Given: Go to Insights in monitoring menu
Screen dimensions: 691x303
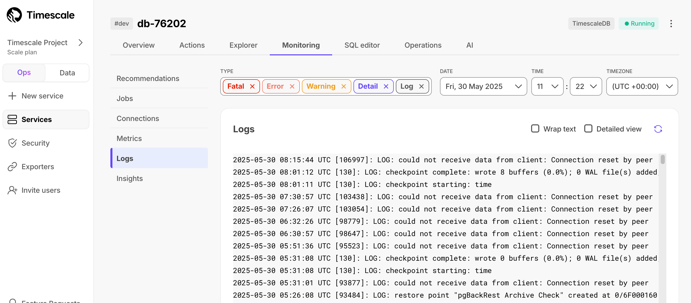Looking at the screenshot, I should point(159,178).
